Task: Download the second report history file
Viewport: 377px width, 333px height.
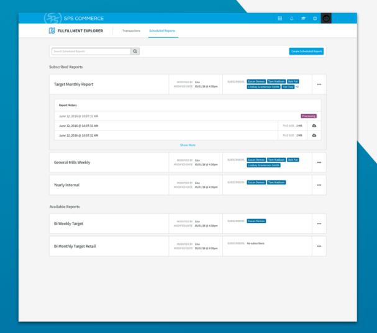Action: [314, 125]
